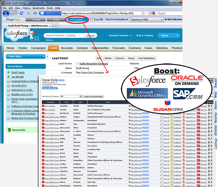Click Oracle icon in Asa Candler row

198,135
